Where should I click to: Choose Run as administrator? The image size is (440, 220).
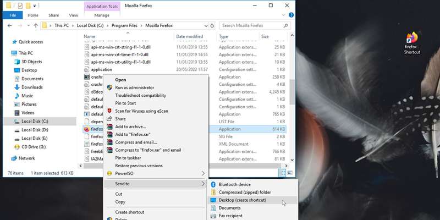click(x=134, y=87)
